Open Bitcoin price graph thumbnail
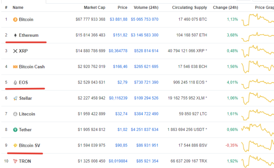 coord(258,20)
